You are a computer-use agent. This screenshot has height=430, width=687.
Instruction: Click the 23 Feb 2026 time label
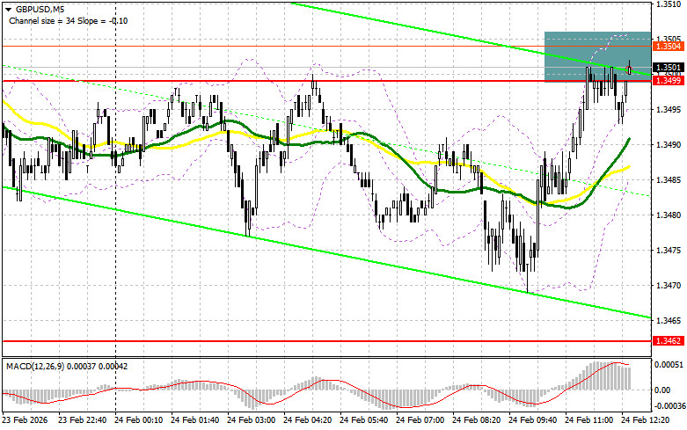pyautogui.click(x=25, y=420)
